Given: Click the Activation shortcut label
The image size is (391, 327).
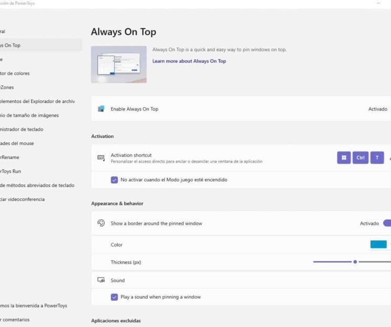Looking at the screenshot, I should (131, 155).
